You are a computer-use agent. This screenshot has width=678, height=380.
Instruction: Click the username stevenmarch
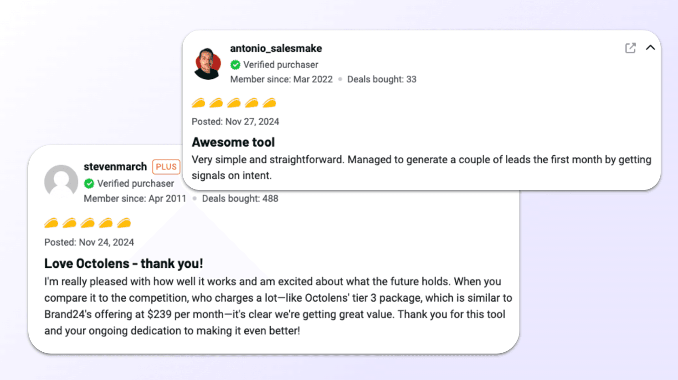pyautogui.click(x=115, y=167)
